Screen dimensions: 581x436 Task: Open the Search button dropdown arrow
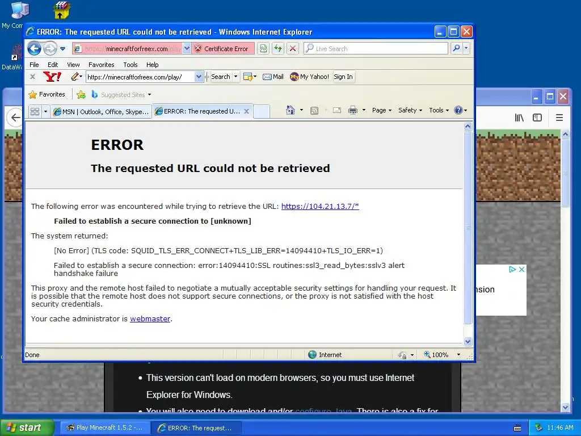tap(235, 77)
